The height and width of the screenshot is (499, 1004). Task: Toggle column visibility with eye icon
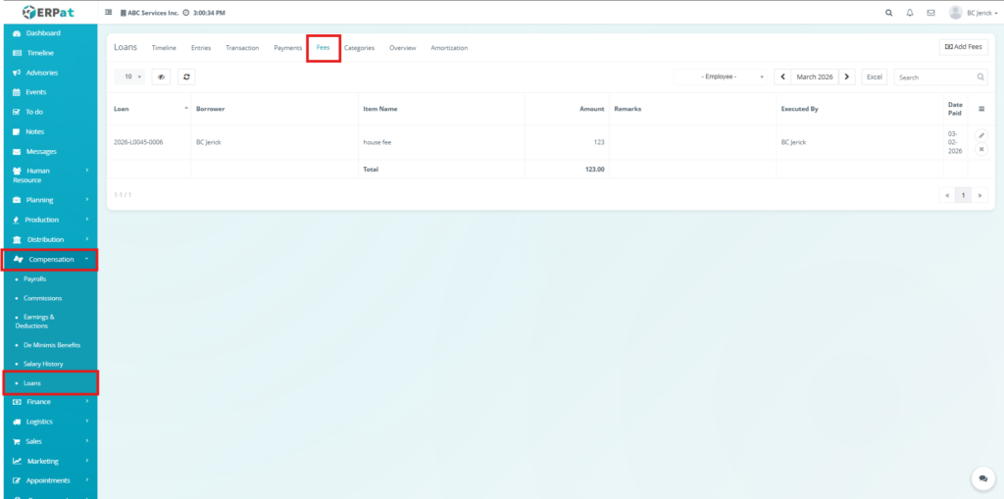click(160, 76)
